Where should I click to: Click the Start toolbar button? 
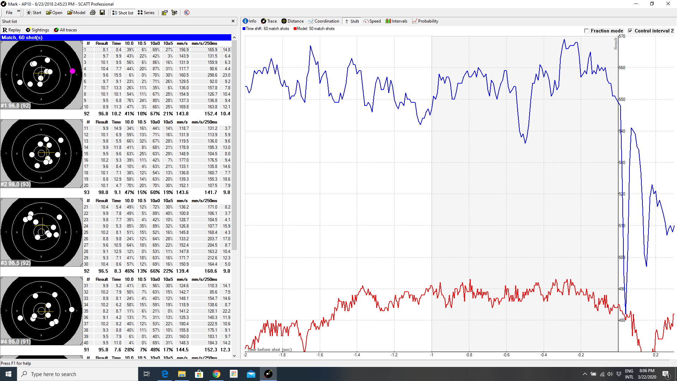tap(34, 13)
